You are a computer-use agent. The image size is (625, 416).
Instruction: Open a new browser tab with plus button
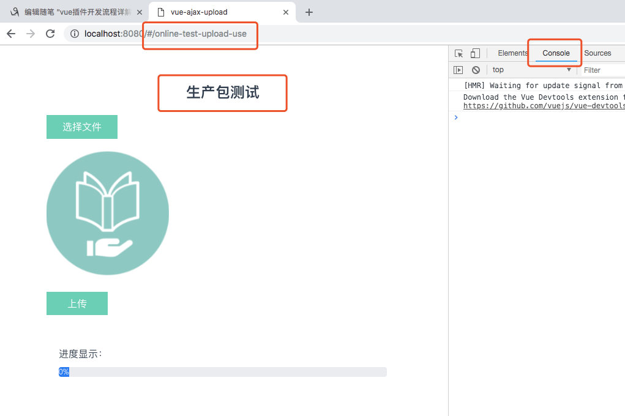309,12
